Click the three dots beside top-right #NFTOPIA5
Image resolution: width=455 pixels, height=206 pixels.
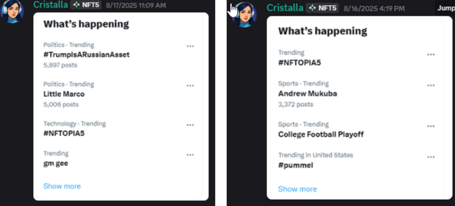(x=431, y=55)
